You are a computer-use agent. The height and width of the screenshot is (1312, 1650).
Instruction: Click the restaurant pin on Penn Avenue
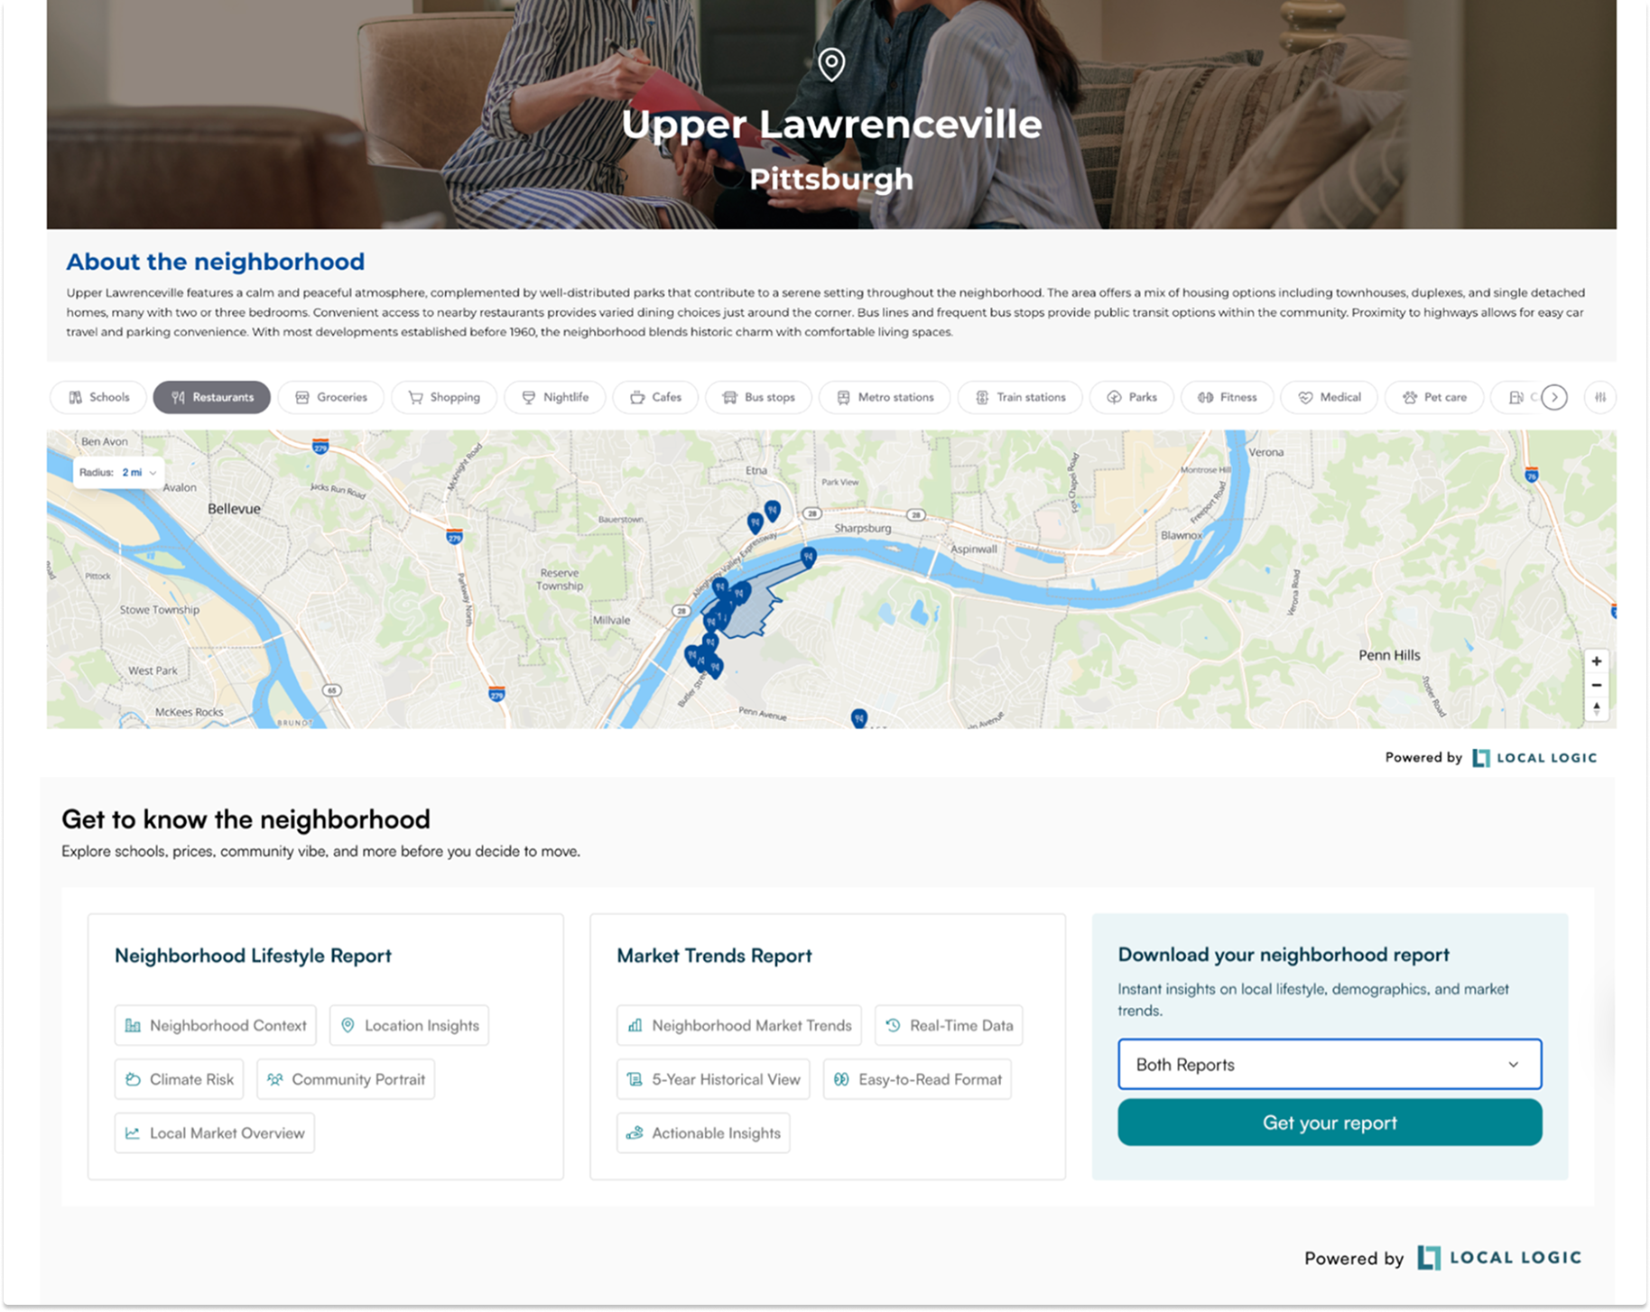(x=858, y=717)
